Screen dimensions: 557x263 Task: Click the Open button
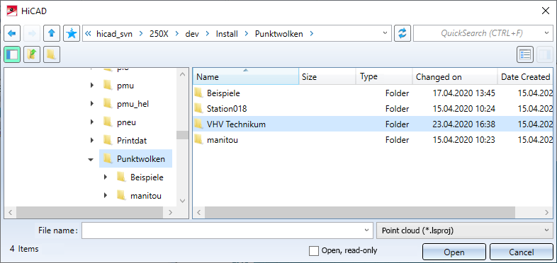point(454,252)
